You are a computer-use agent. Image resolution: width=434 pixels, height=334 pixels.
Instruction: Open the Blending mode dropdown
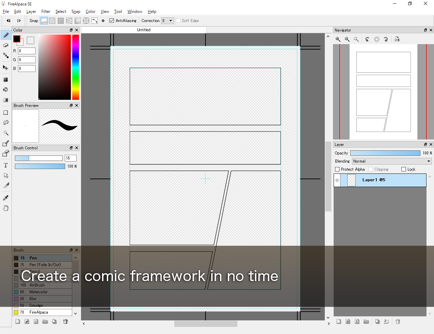click(392, 161)
